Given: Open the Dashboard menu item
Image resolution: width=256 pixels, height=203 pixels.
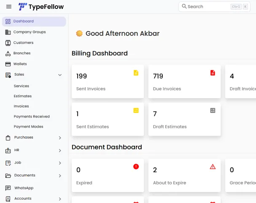Looking at the screenshot, I should point(34,21).
